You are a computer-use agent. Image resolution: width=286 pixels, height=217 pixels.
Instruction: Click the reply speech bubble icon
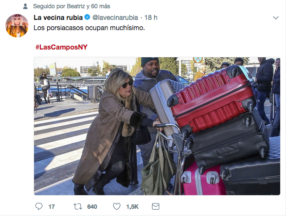(x=39, y=206)
